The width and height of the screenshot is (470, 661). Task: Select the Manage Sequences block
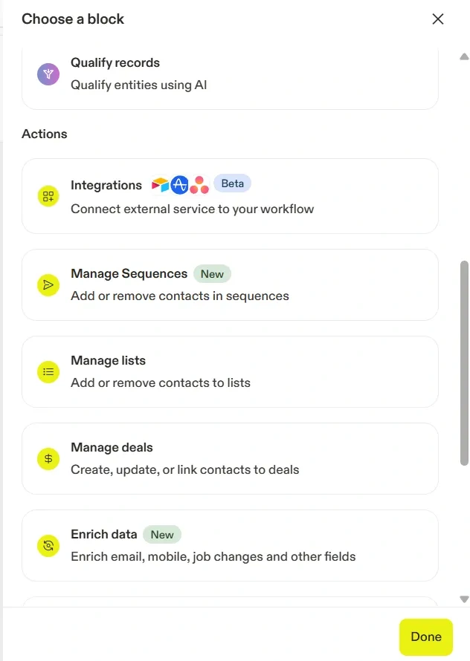coord(230,284)
